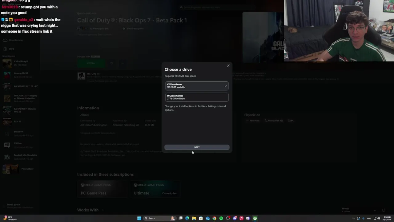The image size is (394, 222).
Task: Open the Windows Start menu
Action: coord(139,218)
